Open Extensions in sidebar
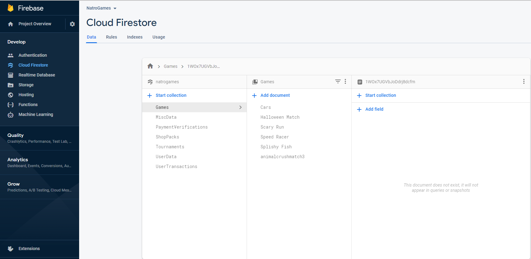This screenshot has width=531, height=259. [29, 249]
